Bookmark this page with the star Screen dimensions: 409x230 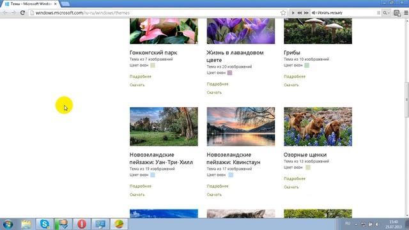283,13
